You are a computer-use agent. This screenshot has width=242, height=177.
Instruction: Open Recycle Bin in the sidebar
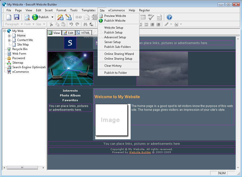point(20,49)
